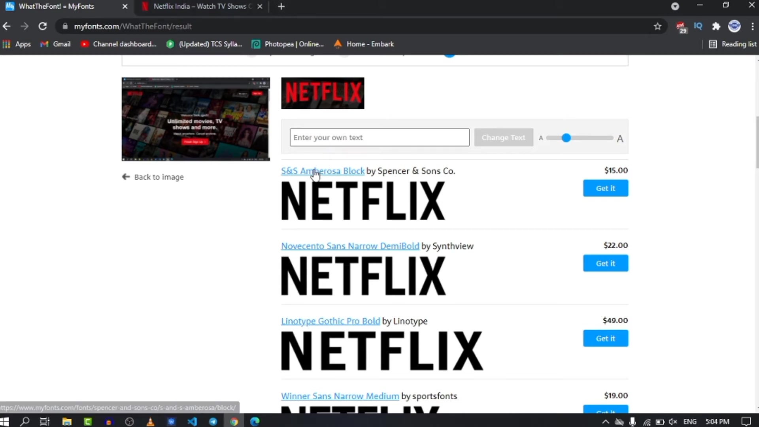Open S&S Amberosa Block font link

point(323,171)
